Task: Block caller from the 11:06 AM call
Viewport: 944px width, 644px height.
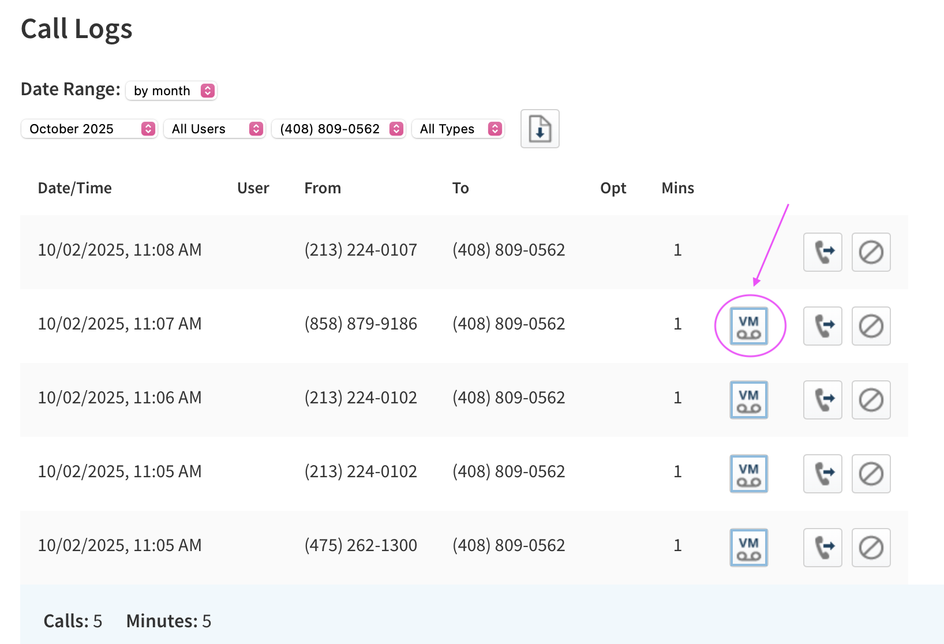Action: coord(871,400)
